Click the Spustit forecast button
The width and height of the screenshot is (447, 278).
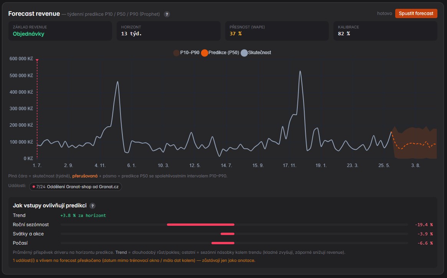(x=416, y=13)
